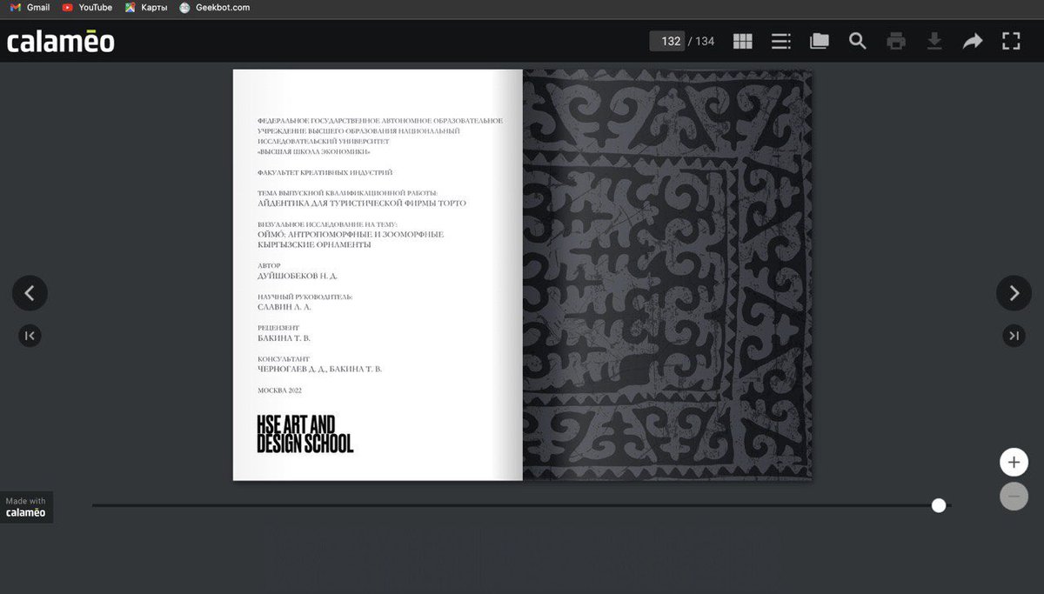The image size is (1044, 594).
Task: Click the Made with Calaméo badge
Action: point(26,507)
